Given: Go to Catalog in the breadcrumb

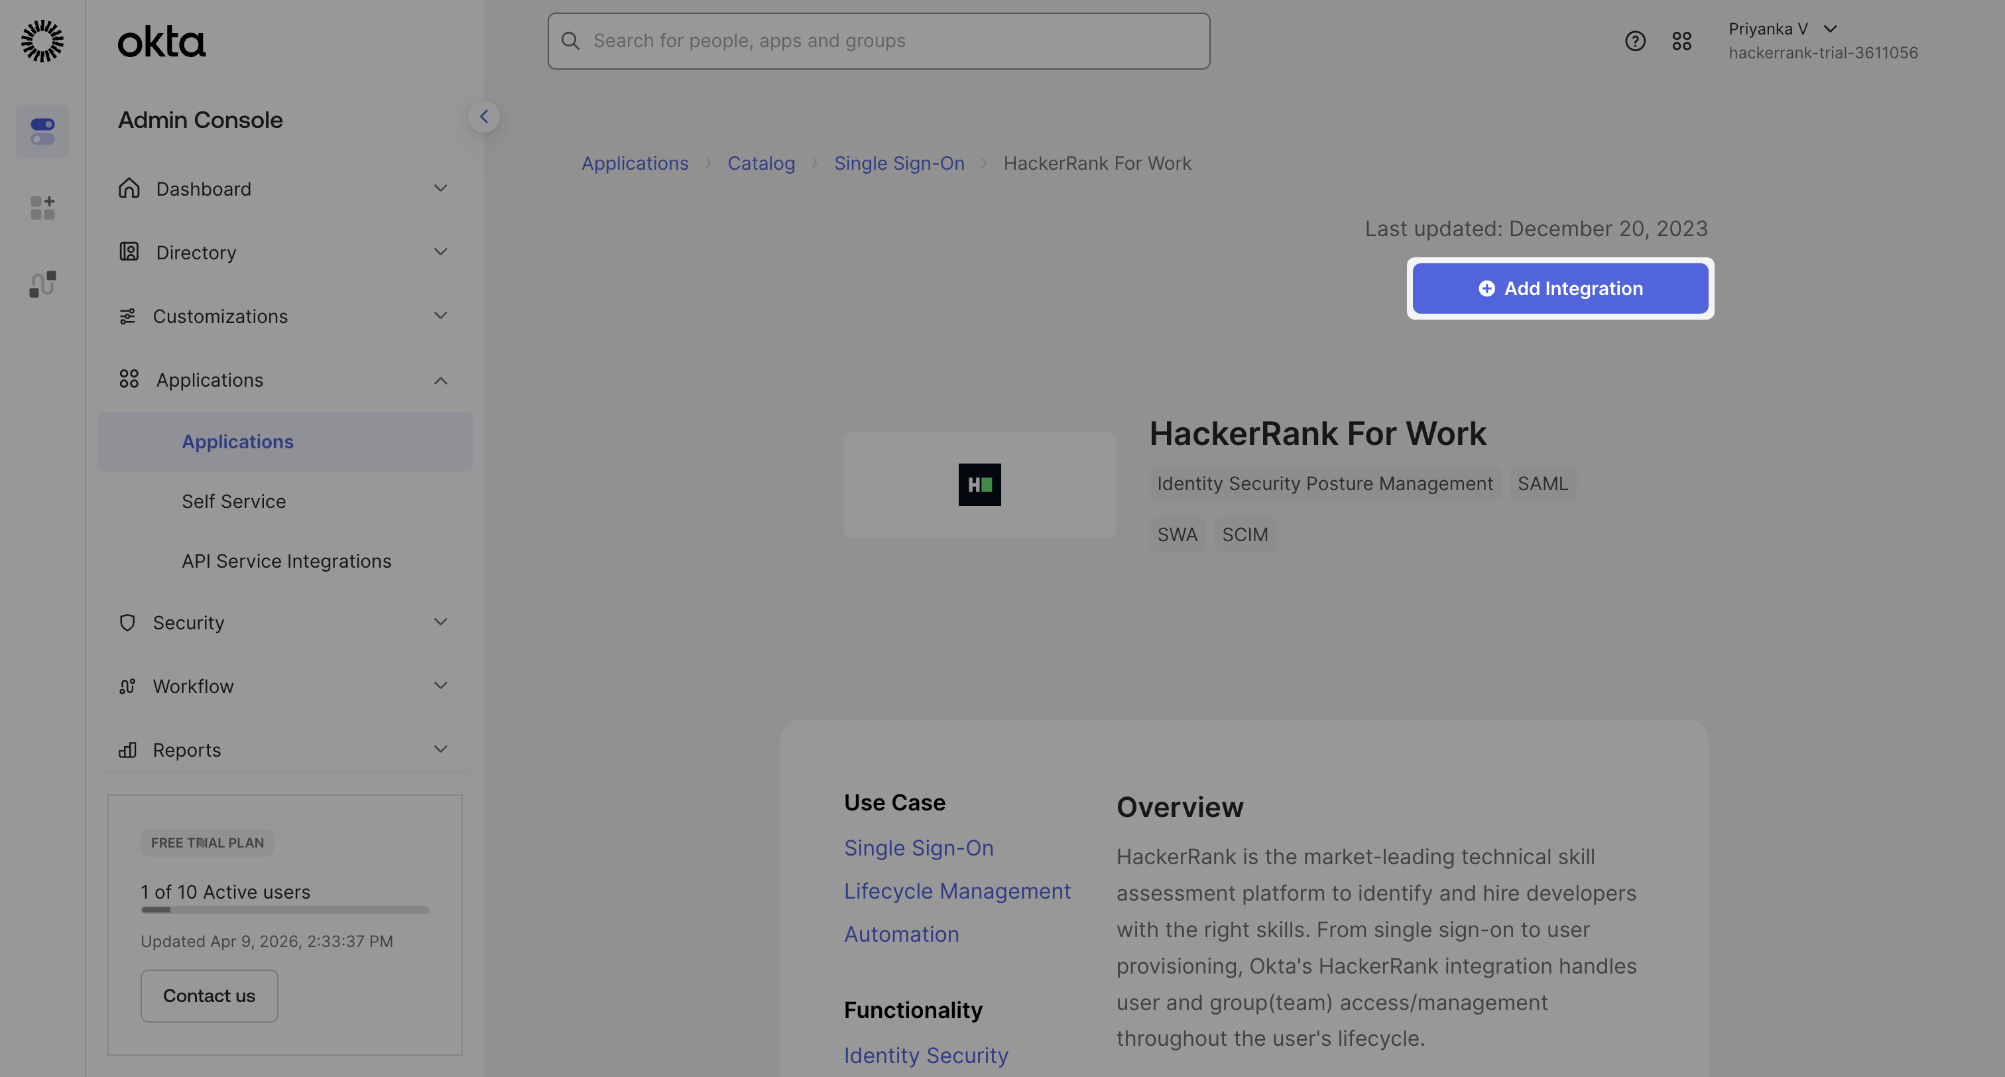Looking at the screenshot, I should pyautogui.click(x=760, y=164).
